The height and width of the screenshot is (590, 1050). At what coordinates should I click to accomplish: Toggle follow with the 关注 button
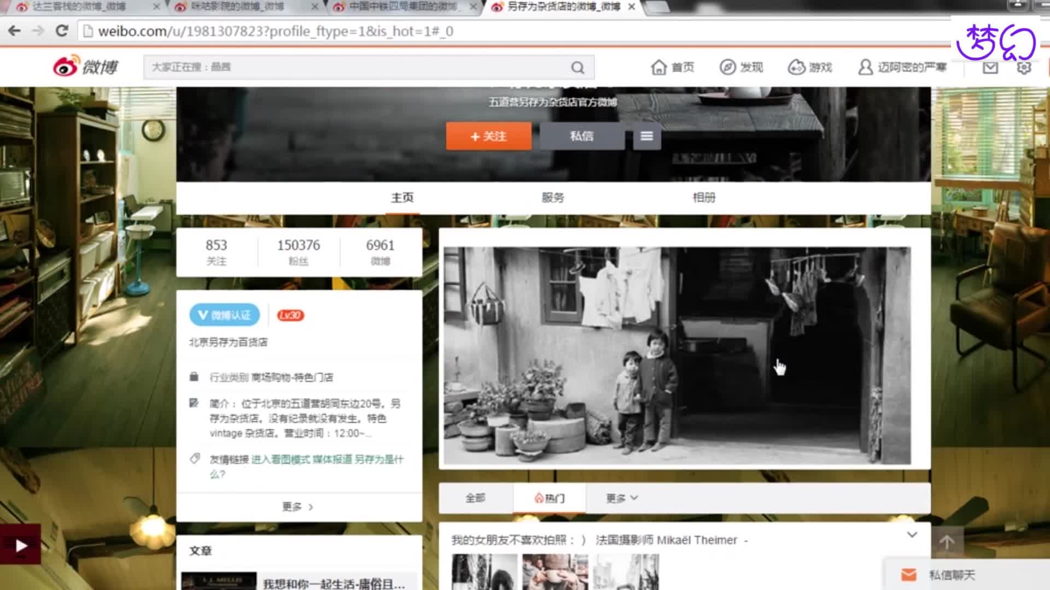(x=488, y=136)
